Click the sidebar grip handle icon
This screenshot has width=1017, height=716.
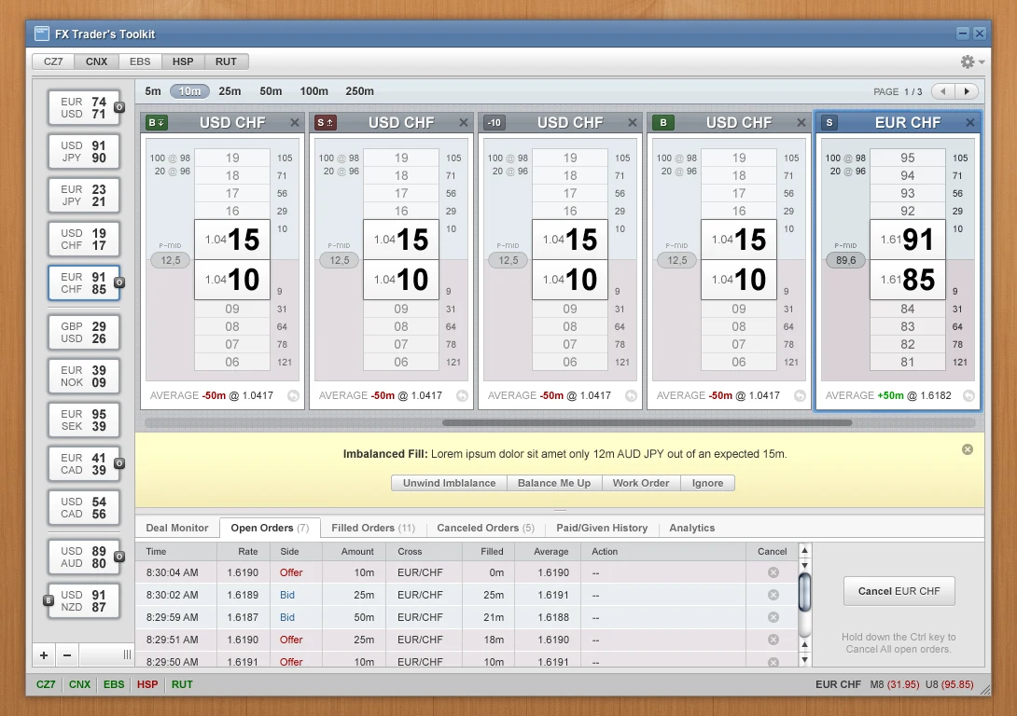(x=127, y=655)
